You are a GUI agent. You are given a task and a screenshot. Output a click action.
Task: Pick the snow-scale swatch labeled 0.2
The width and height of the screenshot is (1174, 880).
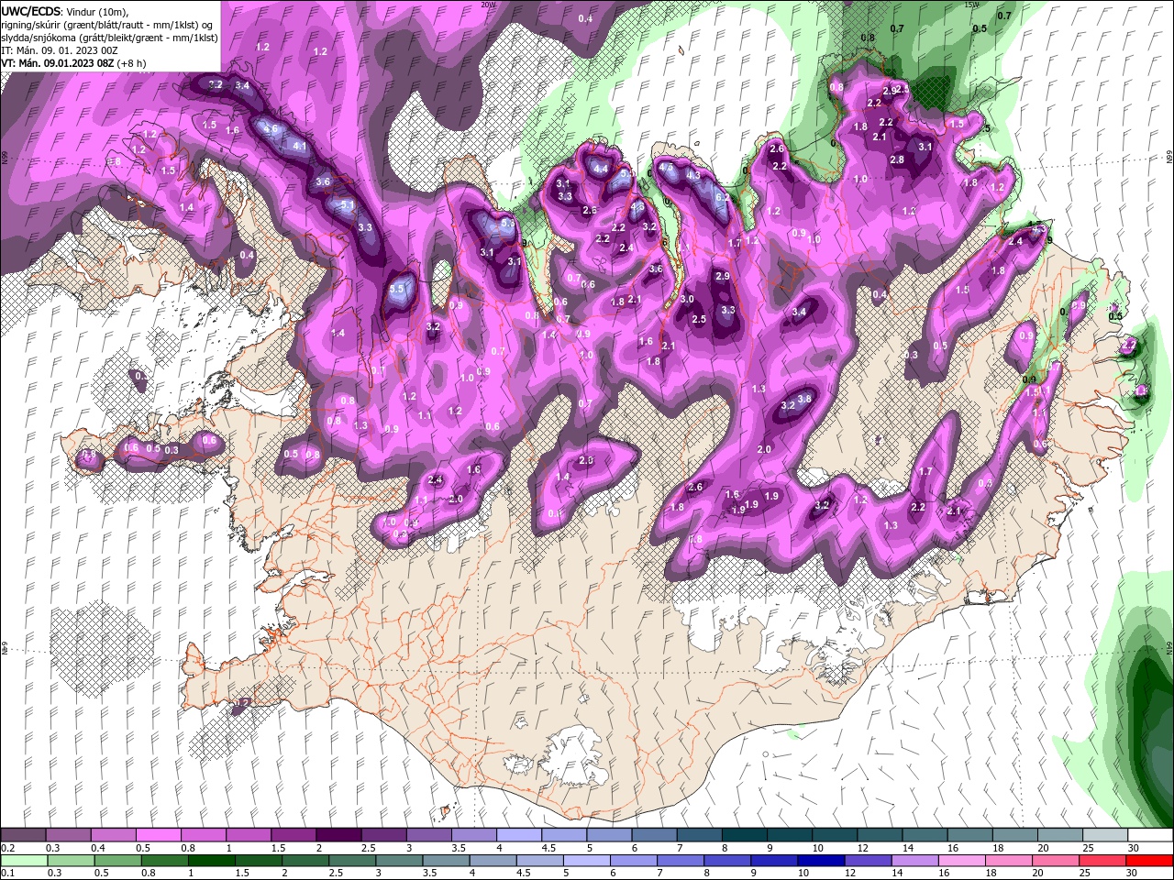click(23, 835)
